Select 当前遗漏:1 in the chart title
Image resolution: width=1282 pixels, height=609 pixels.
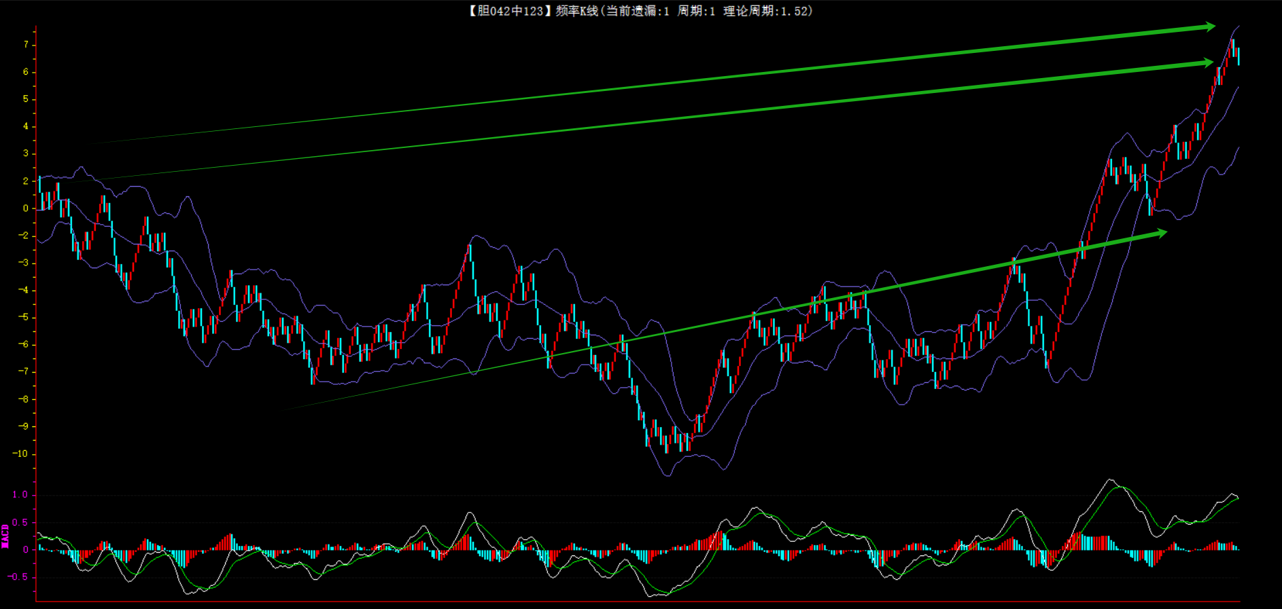pos(638,11)
